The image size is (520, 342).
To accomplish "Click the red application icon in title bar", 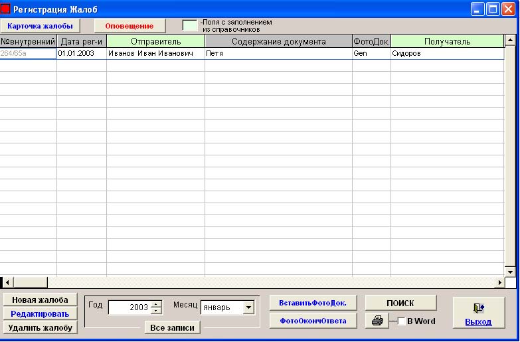I will [x=5, y=9].
